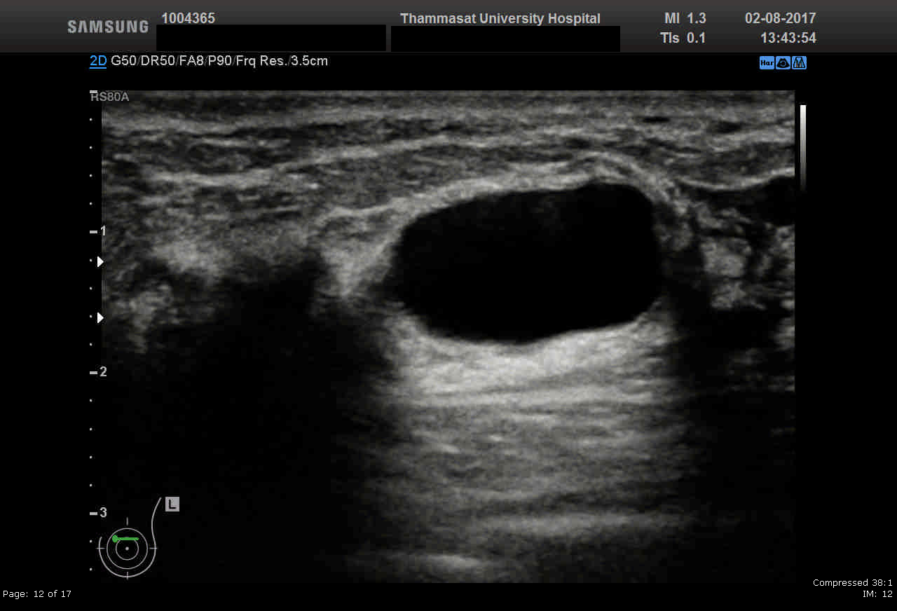The image size is (897, 611).
Task: Click the patient ID 1004365
Action: tap(189, 18)
